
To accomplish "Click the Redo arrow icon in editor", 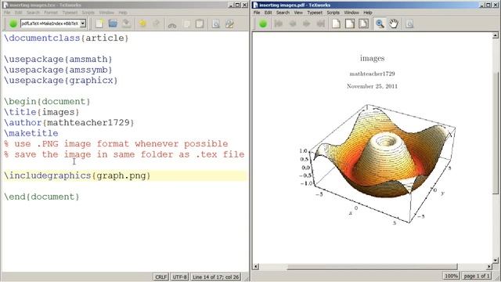I will pos(157,23).
